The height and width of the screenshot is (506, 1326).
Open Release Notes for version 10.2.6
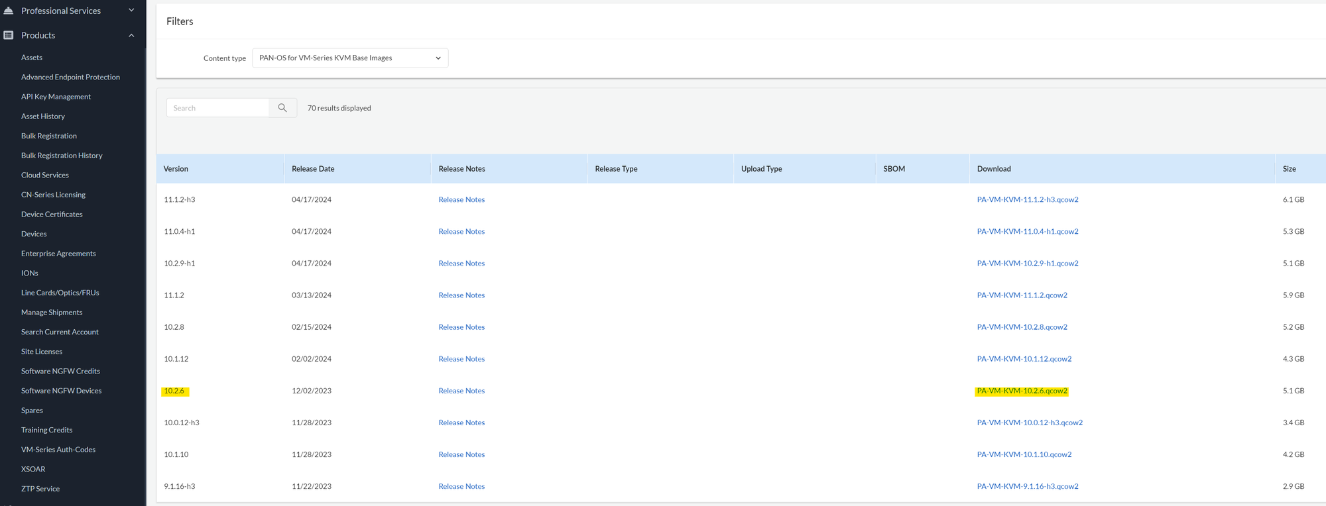[x=461, y=391]
